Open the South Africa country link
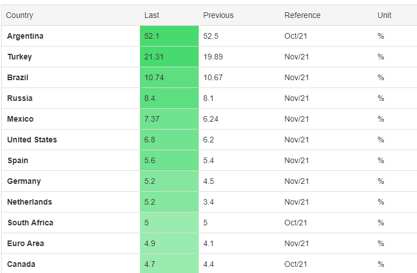417x273 pixels. (x=30, y=223)
